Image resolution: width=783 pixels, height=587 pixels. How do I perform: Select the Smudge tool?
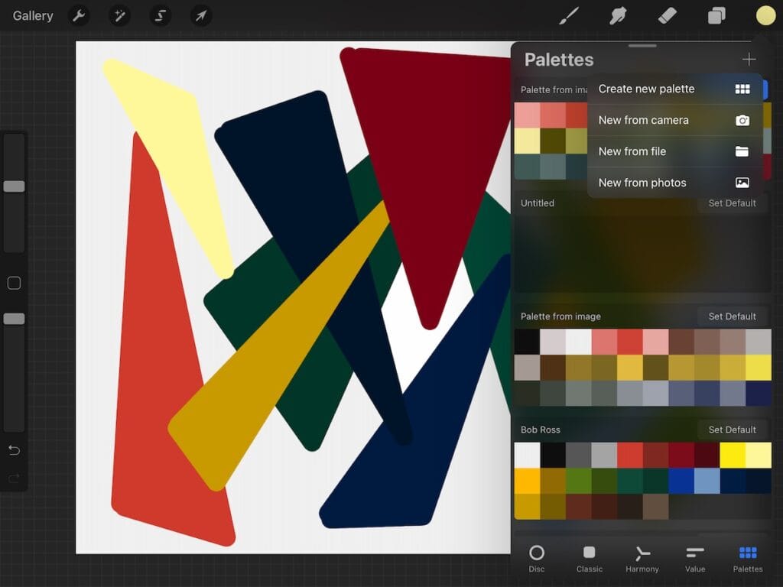[x=618, y=15]
